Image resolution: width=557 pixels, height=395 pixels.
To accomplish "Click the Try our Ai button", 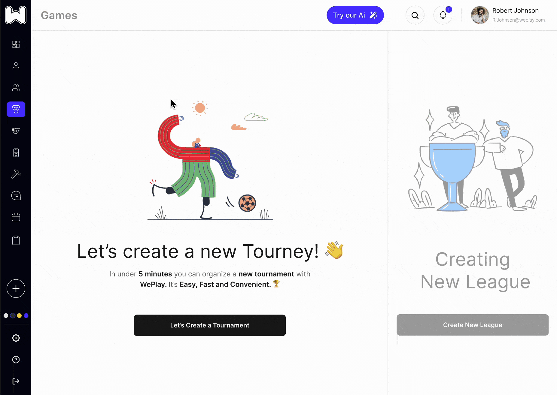I will (355, 15).
